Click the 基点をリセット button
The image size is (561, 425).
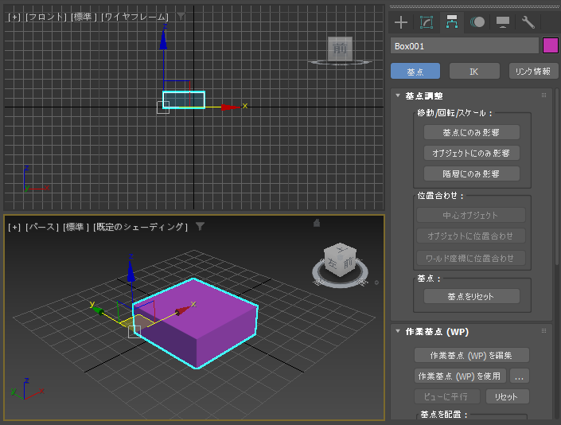(472, 296)
